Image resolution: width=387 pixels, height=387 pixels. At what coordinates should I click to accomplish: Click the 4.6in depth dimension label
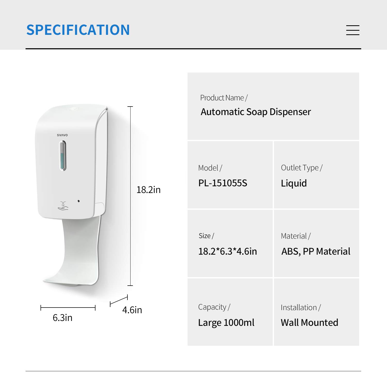tap(132, 310)
